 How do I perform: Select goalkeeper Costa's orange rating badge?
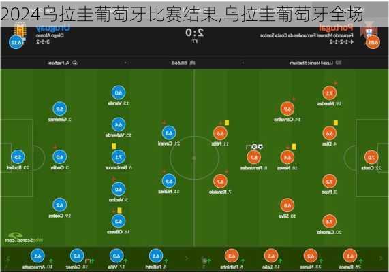click(371, 157)
